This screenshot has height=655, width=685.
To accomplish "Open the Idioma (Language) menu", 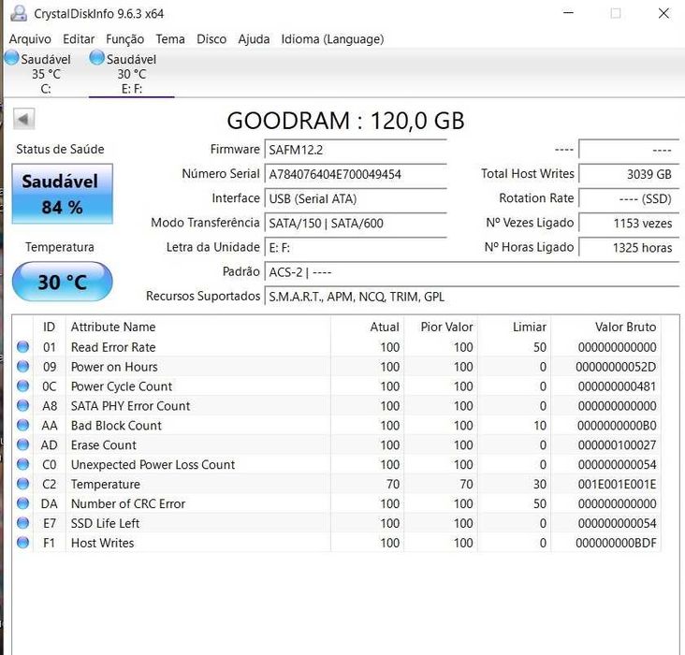I will coord(332,39).
